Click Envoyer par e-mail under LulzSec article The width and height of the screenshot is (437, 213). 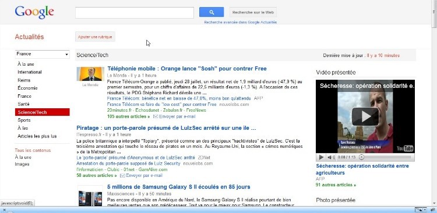[x=144, y=176]
